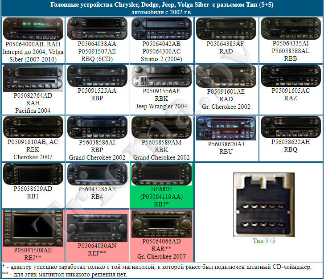The image size is (324, 280).
Task: Select the P05091601AE Gr. Cherokee 2002 radio
Action: [x=226, y=76]
